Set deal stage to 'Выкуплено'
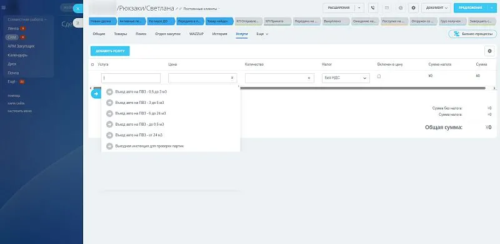Viewport: 500px width, 244px height. click(336, 21)
